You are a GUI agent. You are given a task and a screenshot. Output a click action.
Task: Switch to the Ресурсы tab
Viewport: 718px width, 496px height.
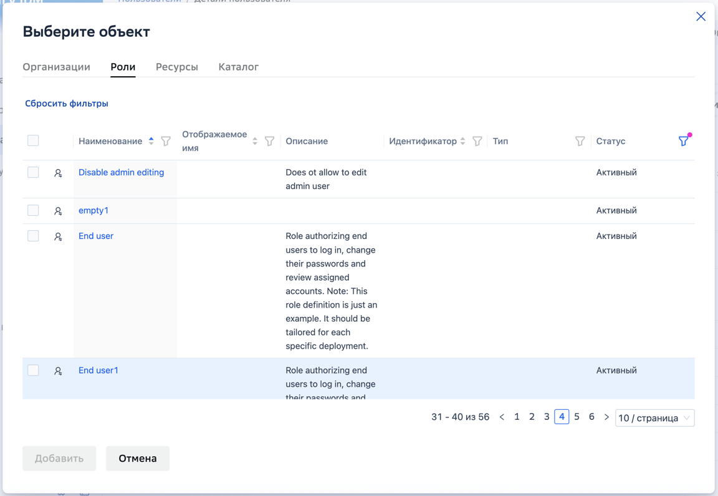point(177,67)
